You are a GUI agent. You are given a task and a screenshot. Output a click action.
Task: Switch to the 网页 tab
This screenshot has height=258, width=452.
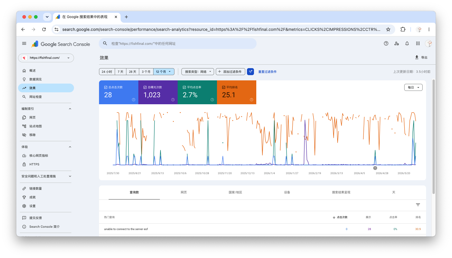[x=184, y=192]
